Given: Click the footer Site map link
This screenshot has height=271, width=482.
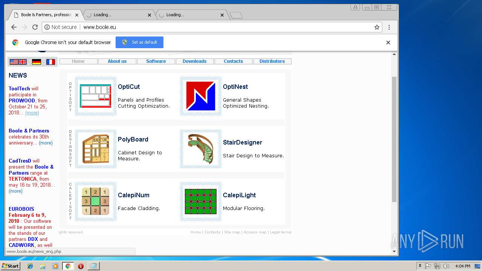Looking at the screenshot, I should tap(232, 232).
